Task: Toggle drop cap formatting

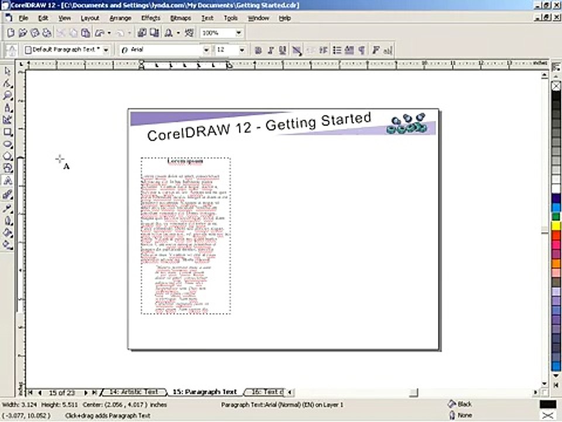Action: tap(349, 50)
